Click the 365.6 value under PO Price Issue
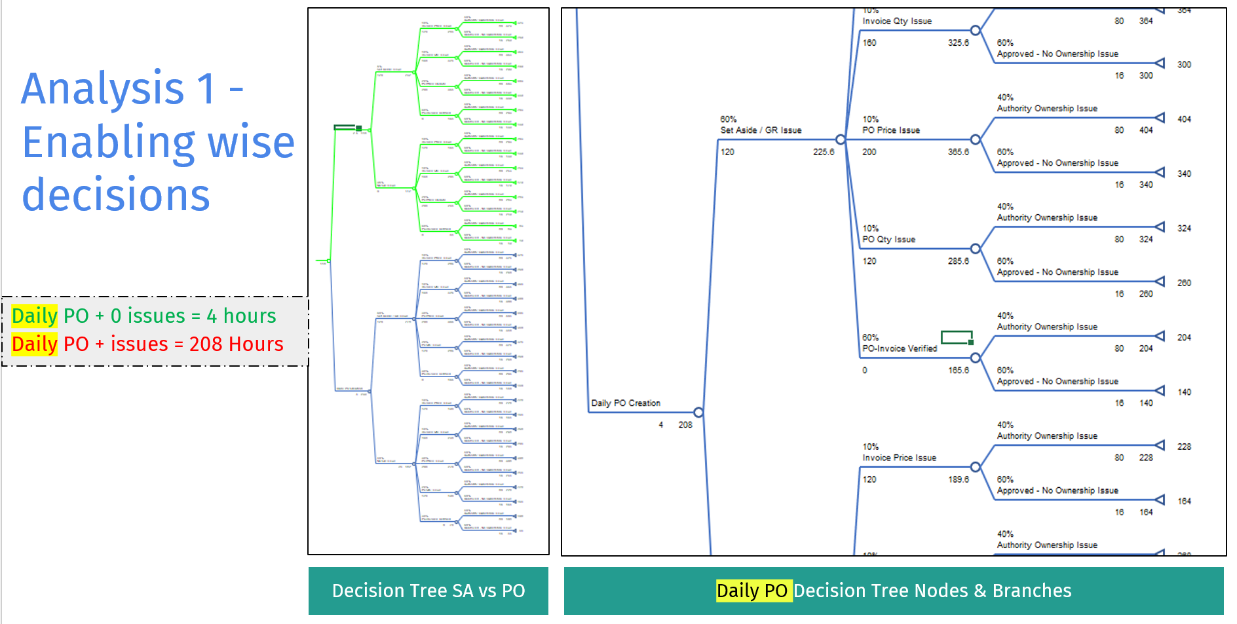 (958, 152)
